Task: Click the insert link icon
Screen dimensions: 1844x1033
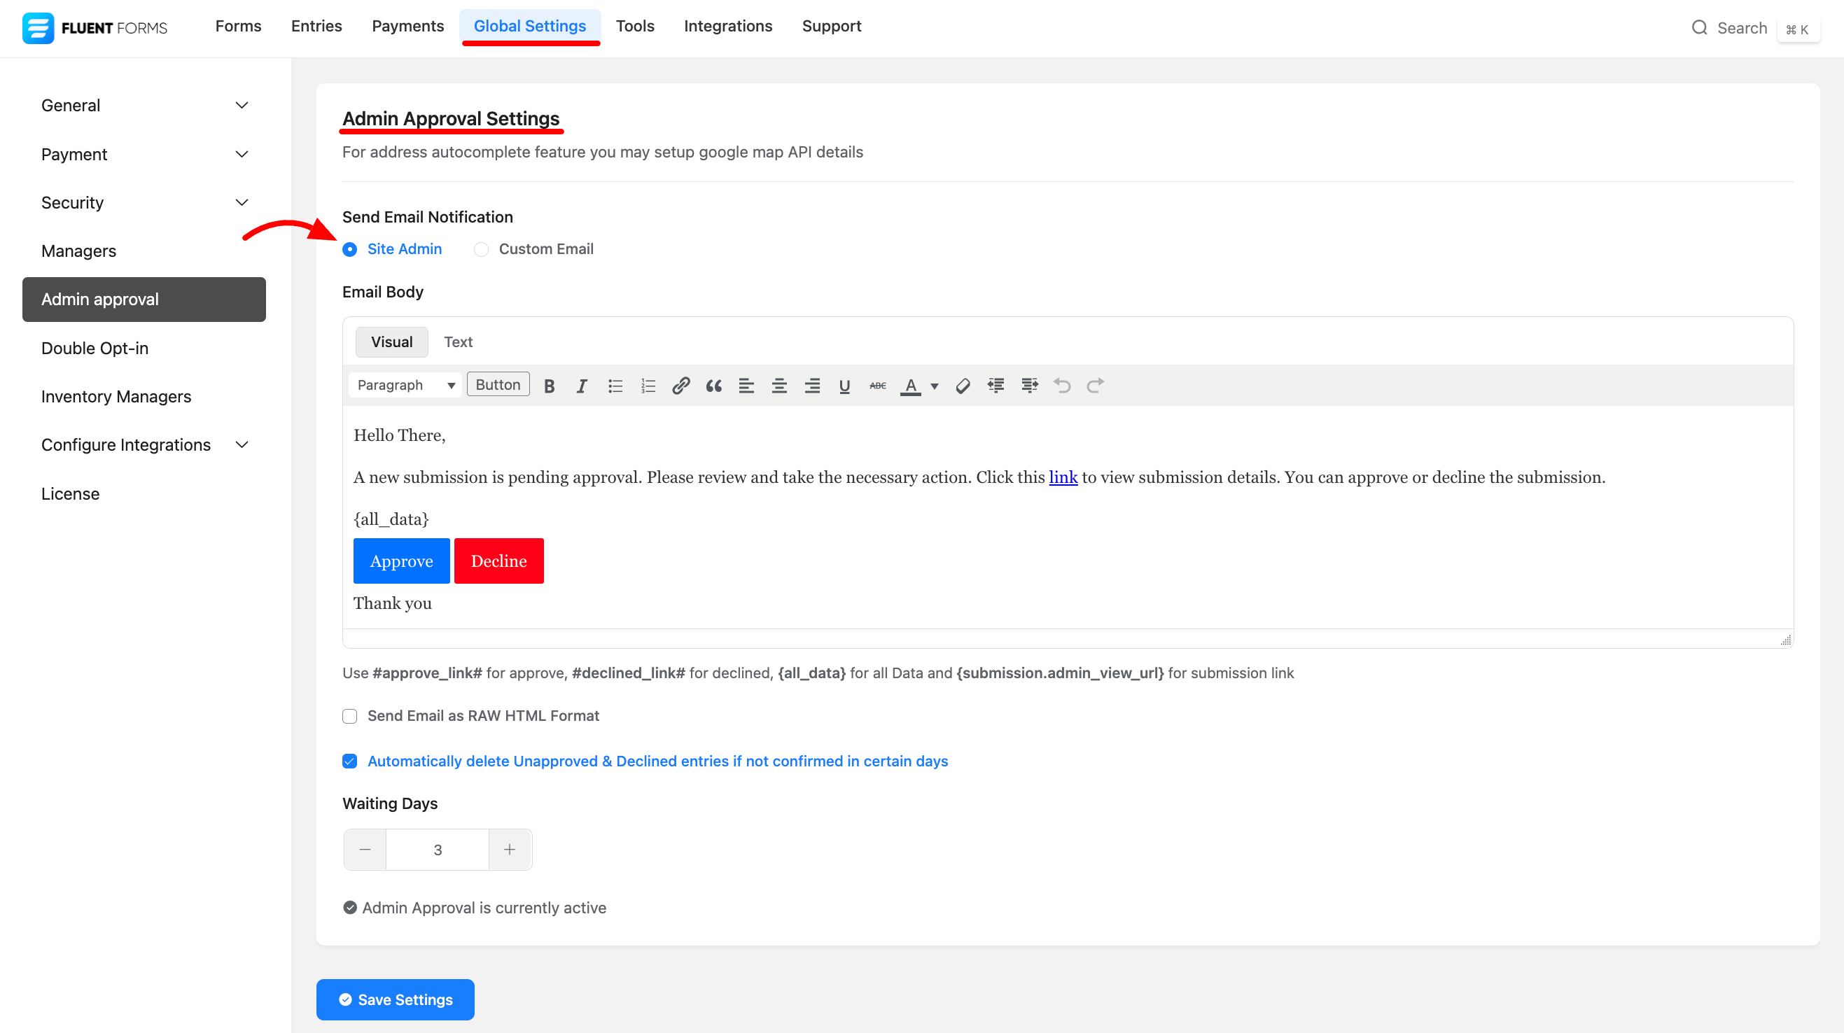Action: click(680, 386)
